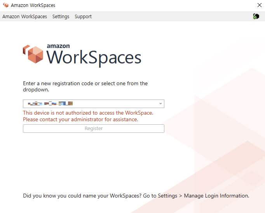Click the WorkSpaces cube logo
Image resolution: width=265 pixels, height=213 pixels.
(x=33, y=54)
